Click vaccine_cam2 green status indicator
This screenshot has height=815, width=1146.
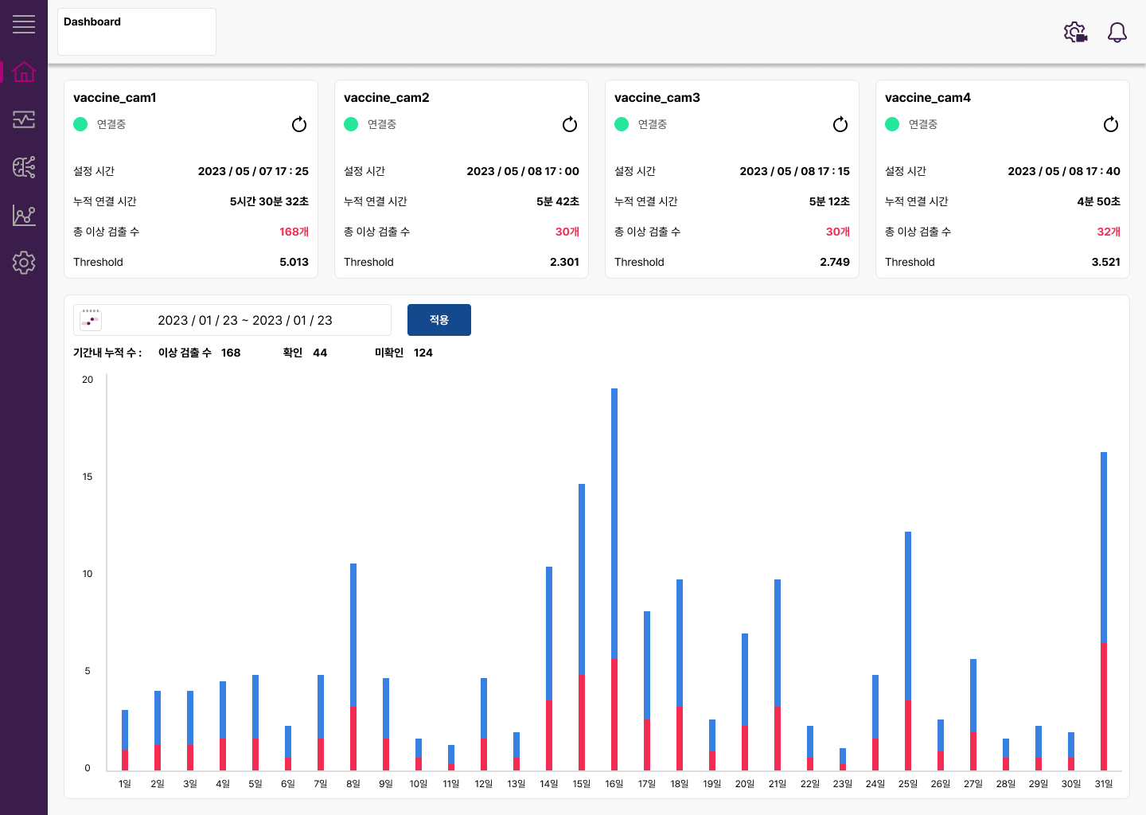[351, 124]
